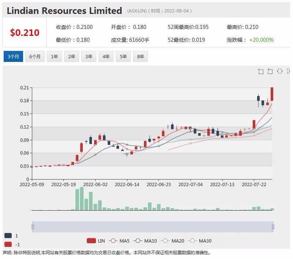
Task: Toggle the MA20 line in legend
Action: click(x=173, y=241)
